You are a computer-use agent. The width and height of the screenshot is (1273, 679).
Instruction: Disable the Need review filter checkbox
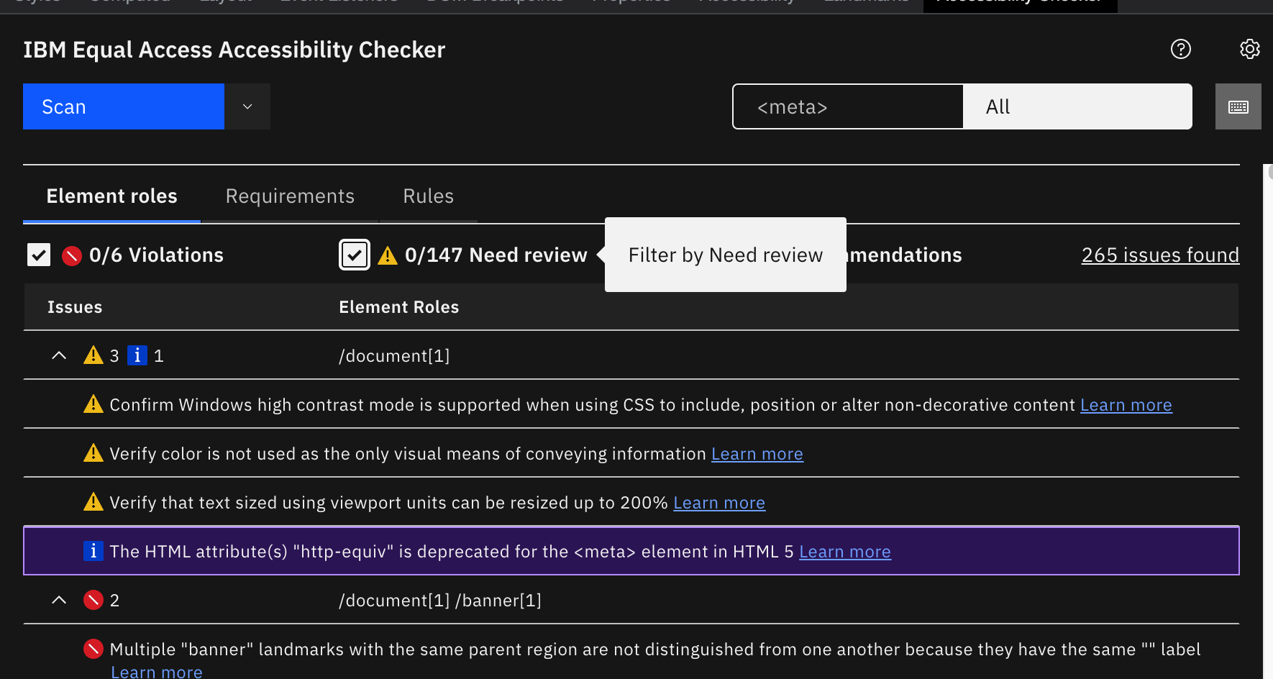click(x=354, y=255)
